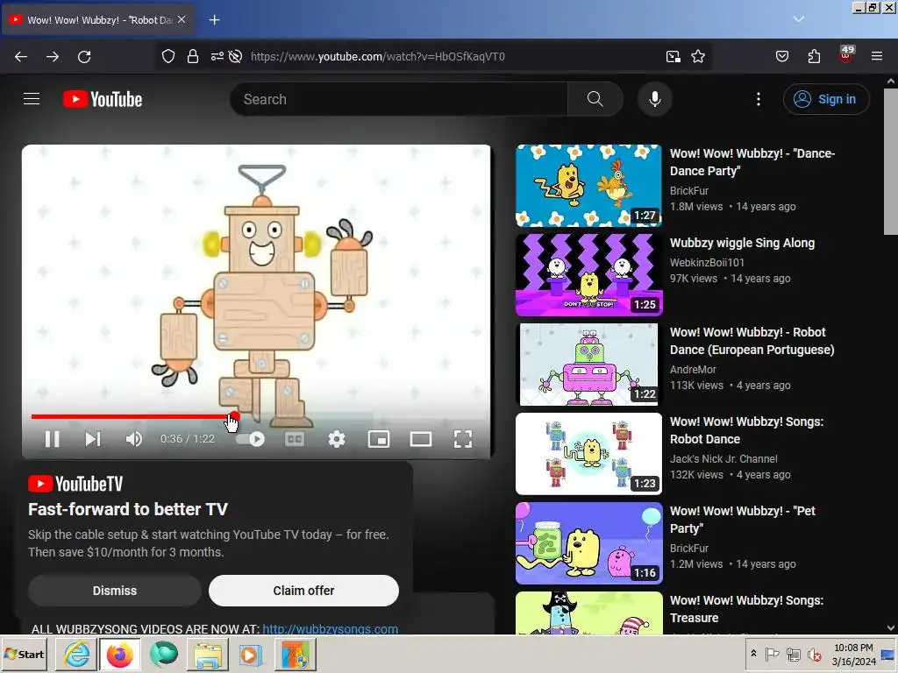This screenshot has height=673, width=898.
Task: Launch Internet Explorer from taskbar
Action: coord(77,654)
